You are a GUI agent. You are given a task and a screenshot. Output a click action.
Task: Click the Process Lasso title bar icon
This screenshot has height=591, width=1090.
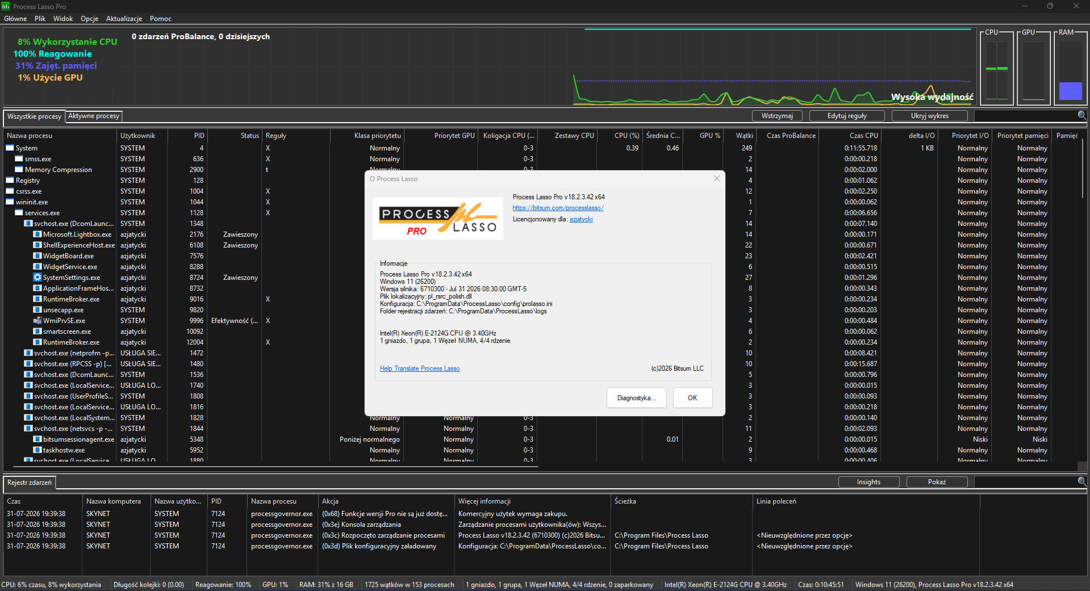click(6, 6)
